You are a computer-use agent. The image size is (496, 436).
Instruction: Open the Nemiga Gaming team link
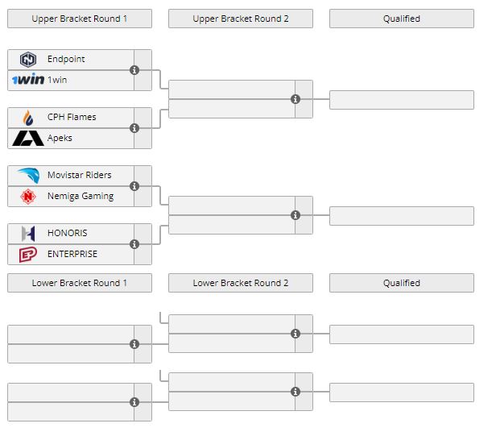(81, 196)
